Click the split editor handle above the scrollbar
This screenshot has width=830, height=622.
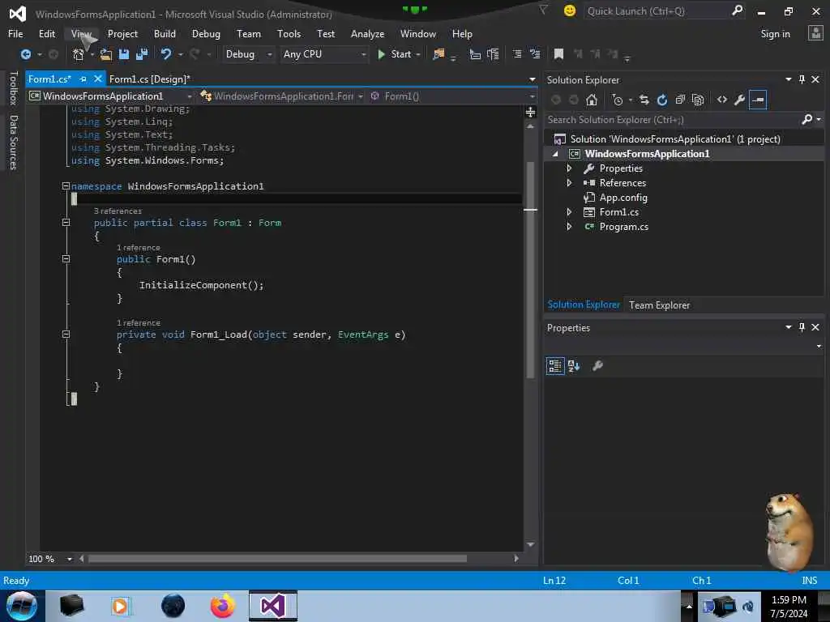(530, 112)
